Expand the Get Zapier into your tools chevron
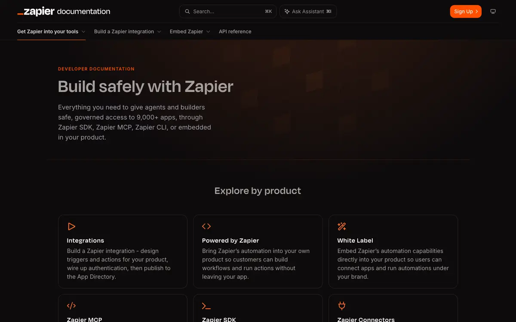Viewport: 516px width, 322px height. point(83,32)
